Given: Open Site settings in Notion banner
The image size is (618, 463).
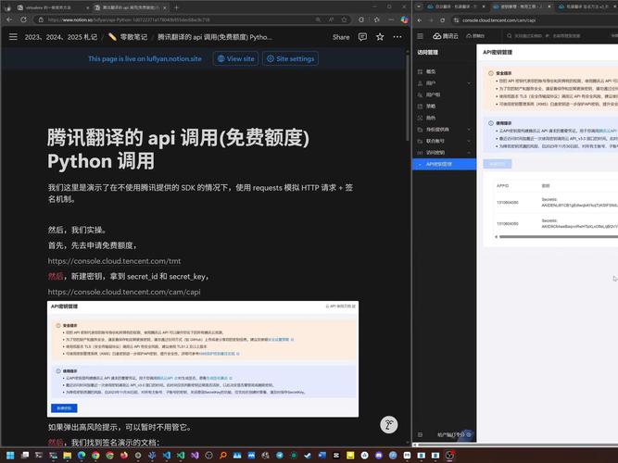Looking at the screenshot, I should [291, 58].
